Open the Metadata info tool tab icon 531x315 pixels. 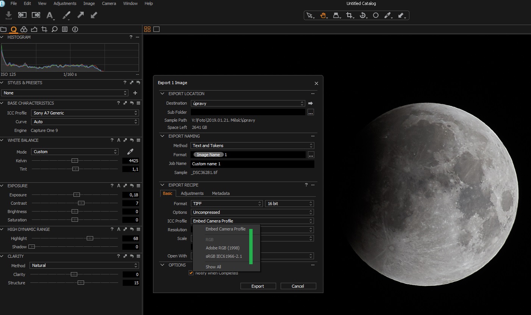[75, 29]
